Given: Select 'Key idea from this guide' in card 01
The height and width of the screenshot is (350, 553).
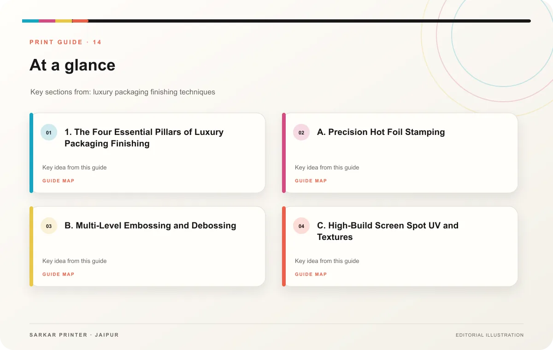Looking at the screenshot, I should click(x=75, y=168).
